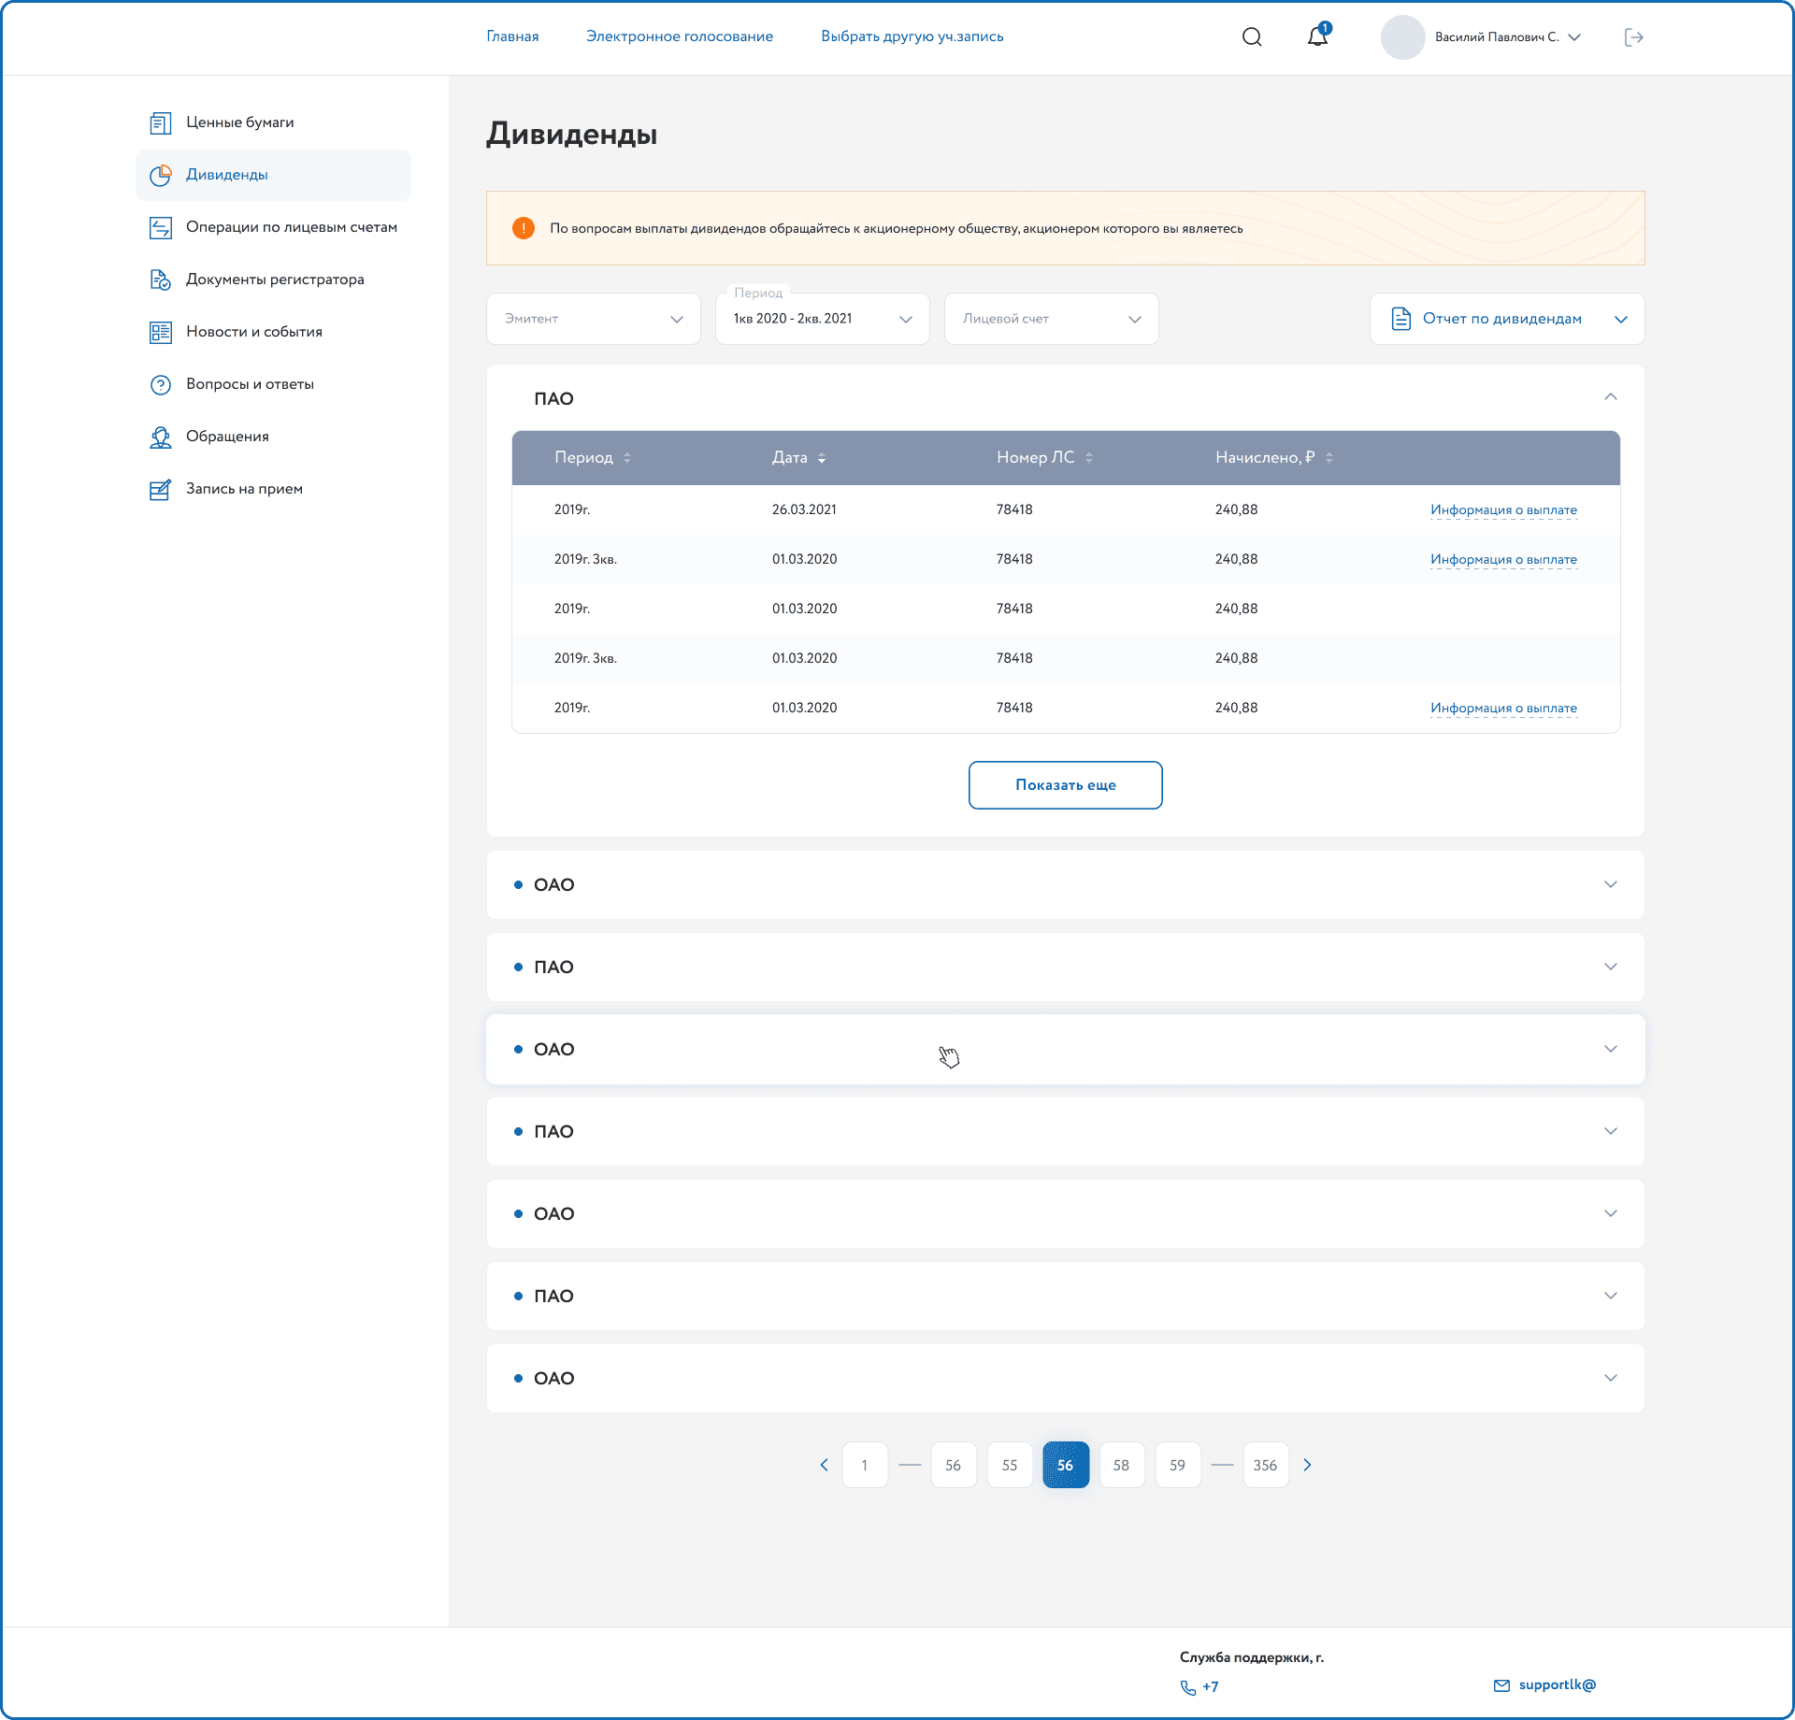Image resolution: width=1795 pixels, height=1720 pixels.
Task: Open Документы регистратора sidebar item
Action: point(273,279)
